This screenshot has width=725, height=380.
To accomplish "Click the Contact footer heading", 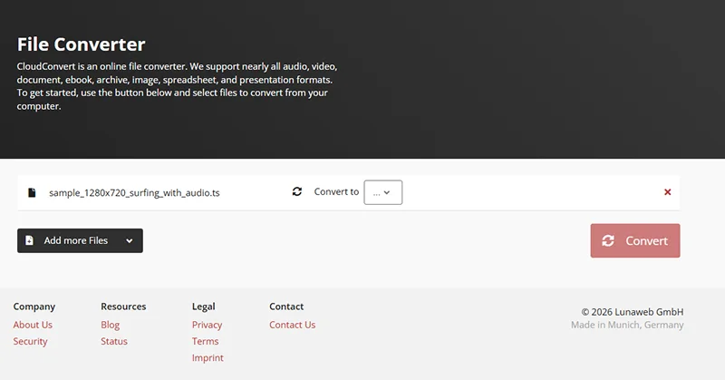I will 286,307.
